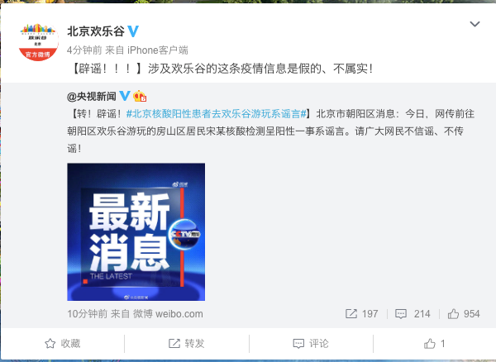This screenshot has height=362, width=496.
Task: Click blue verified V badge beside 北京欢乐谷
Action: tap(133, 31)
